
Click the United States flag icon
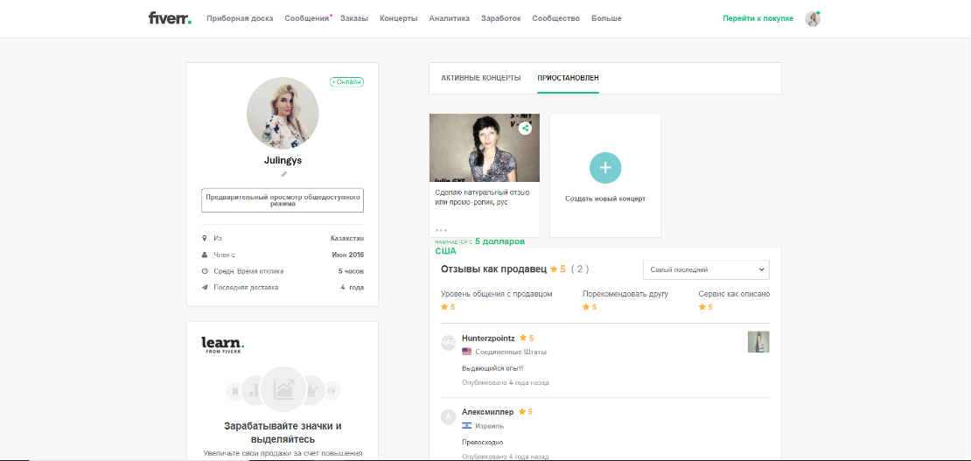[467, 352]
